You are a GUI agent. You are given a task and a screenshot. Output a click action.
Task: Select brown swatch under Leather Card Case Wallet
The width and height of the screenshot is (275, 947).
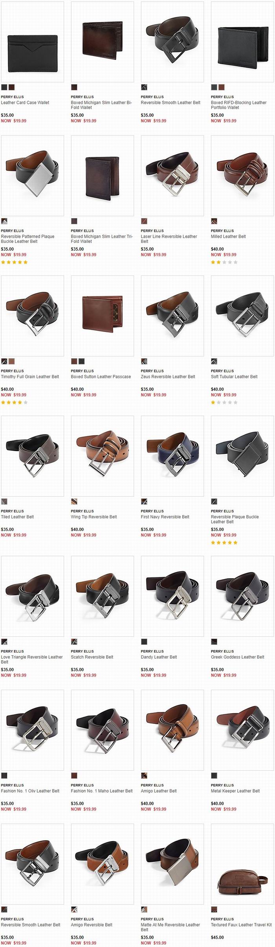[x=11, y=87]
